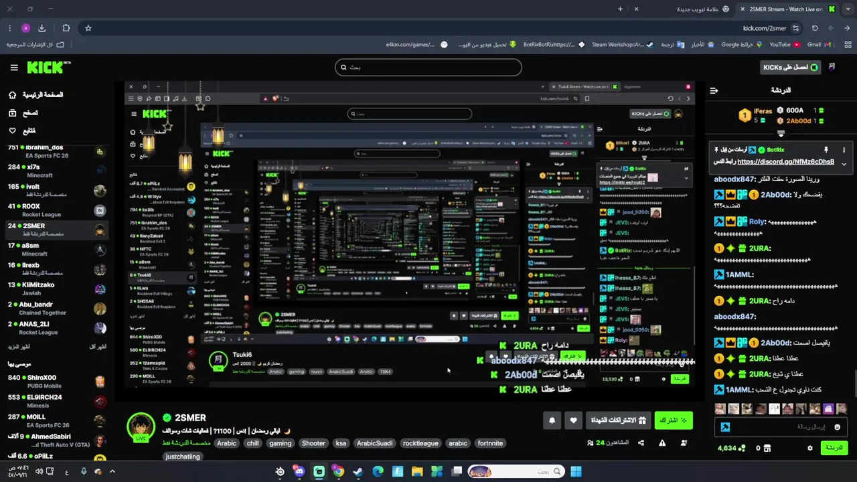Screen dimensions: 857x482
Task: Report the stream with warning triangle icon
Action: click(x=662, y=443)
